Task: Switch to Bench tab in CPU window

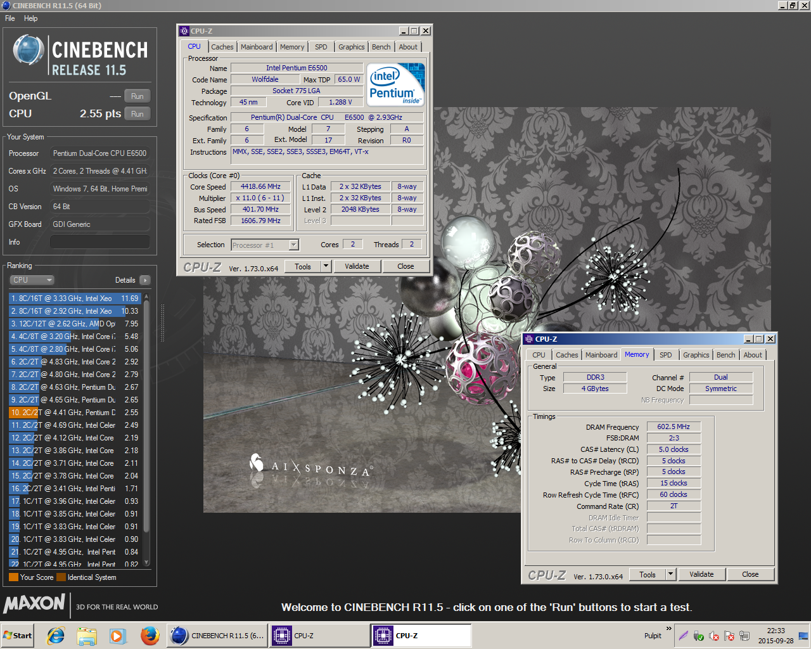Action: pyautogui.click(x=381, y=47)
